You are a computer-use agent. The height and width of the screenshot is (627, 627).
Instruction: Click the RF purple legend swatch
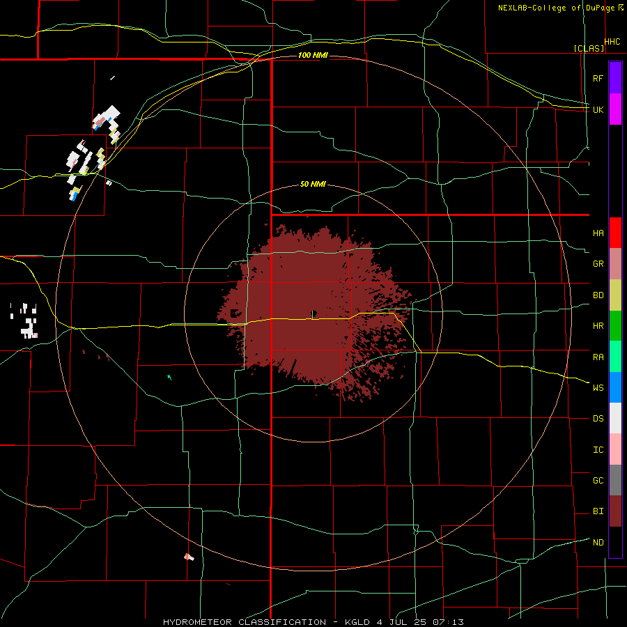(x=615, y=78)
